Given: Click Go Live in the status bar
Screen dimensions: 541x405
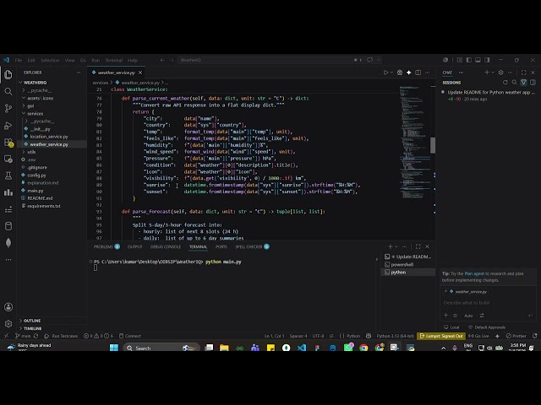Looking at the screenshot, I should [479, 336].
